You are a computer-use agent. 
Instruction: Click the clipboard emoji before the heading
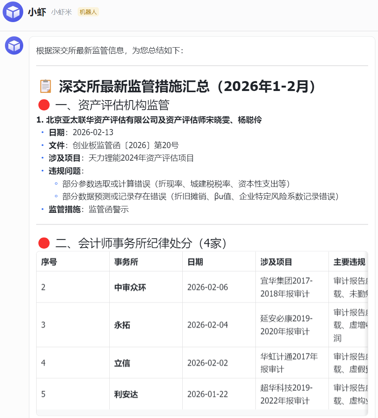pos(46,86)
